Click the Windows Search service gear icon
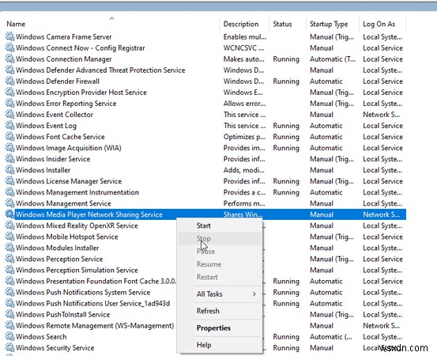The width and height of the screenshot is (437, 356). click(x=9, y=336)
